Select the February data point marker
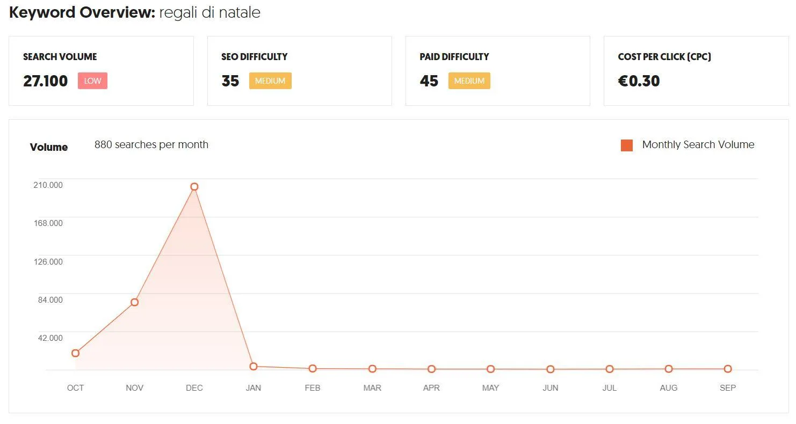Screen dimensions: 796x424 pyautogui.click(x=313, y=369)
